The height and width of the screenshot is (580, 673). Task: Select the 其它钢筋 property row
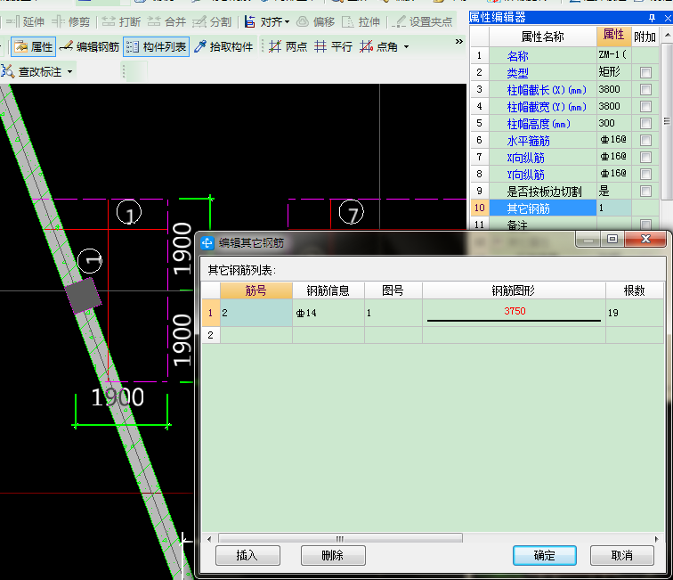(542, 208)
